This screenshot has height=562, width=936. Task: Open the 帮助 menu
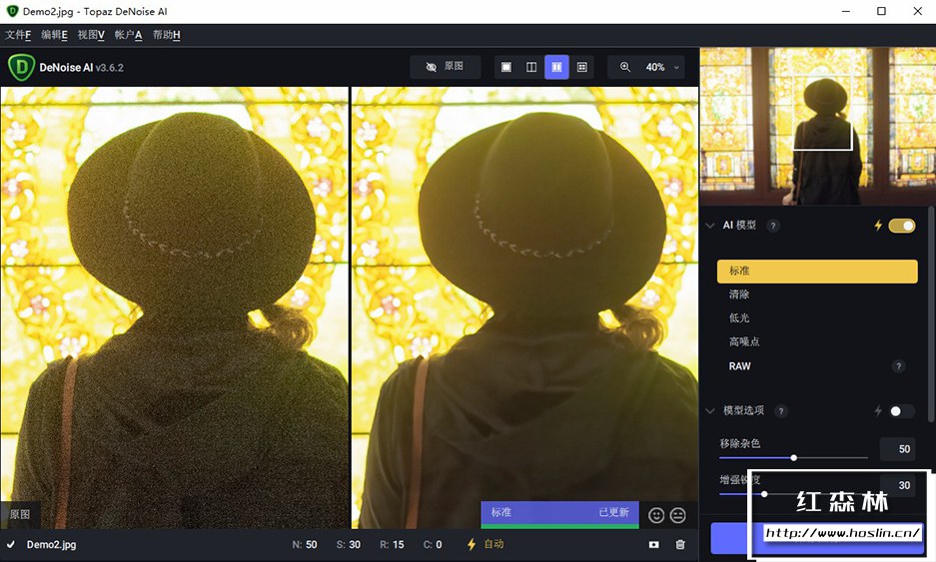coord(166,35)
